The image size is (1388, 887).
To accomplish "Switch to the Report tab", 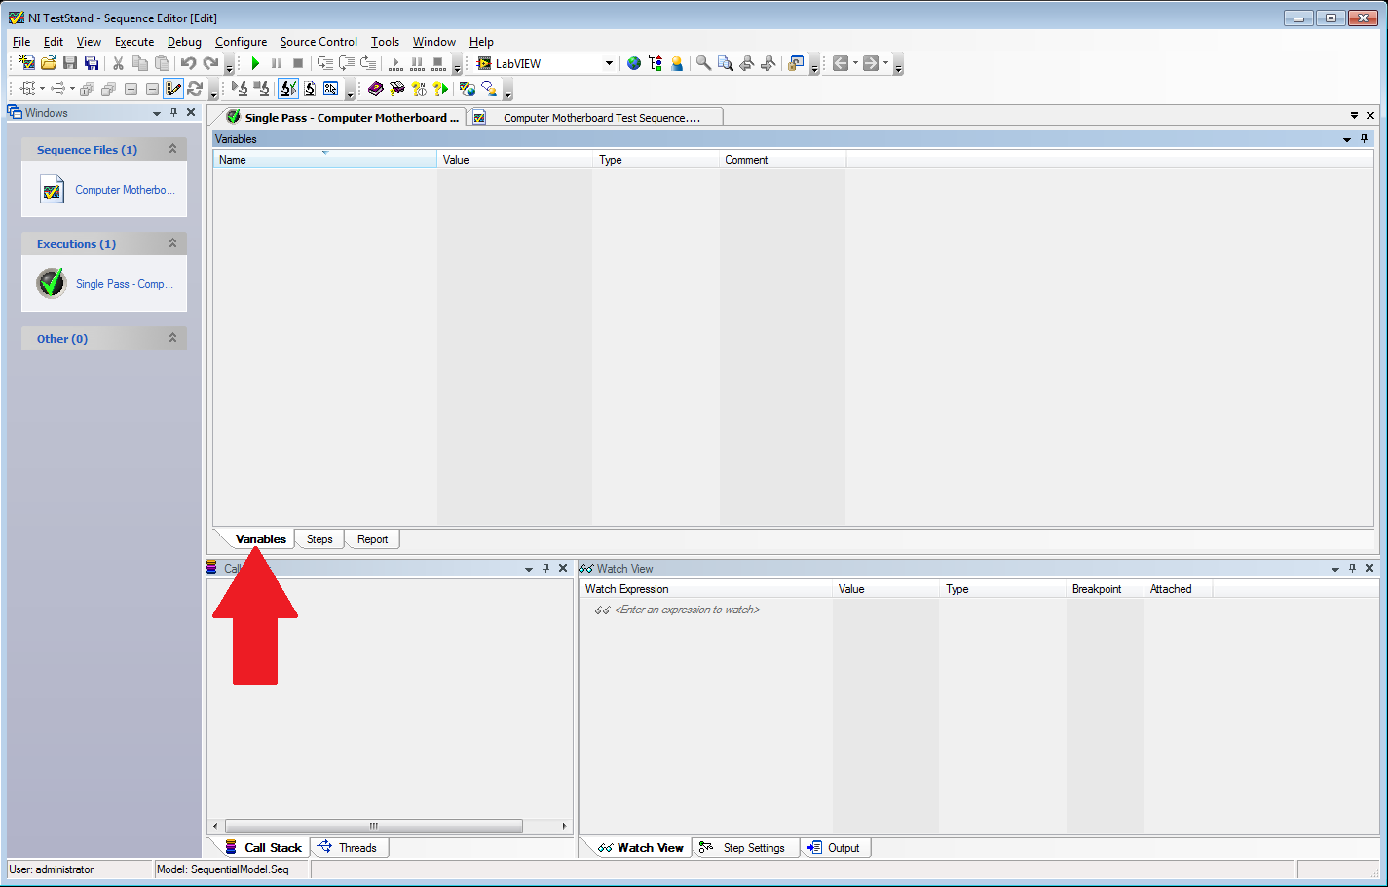I will [372, 539].
